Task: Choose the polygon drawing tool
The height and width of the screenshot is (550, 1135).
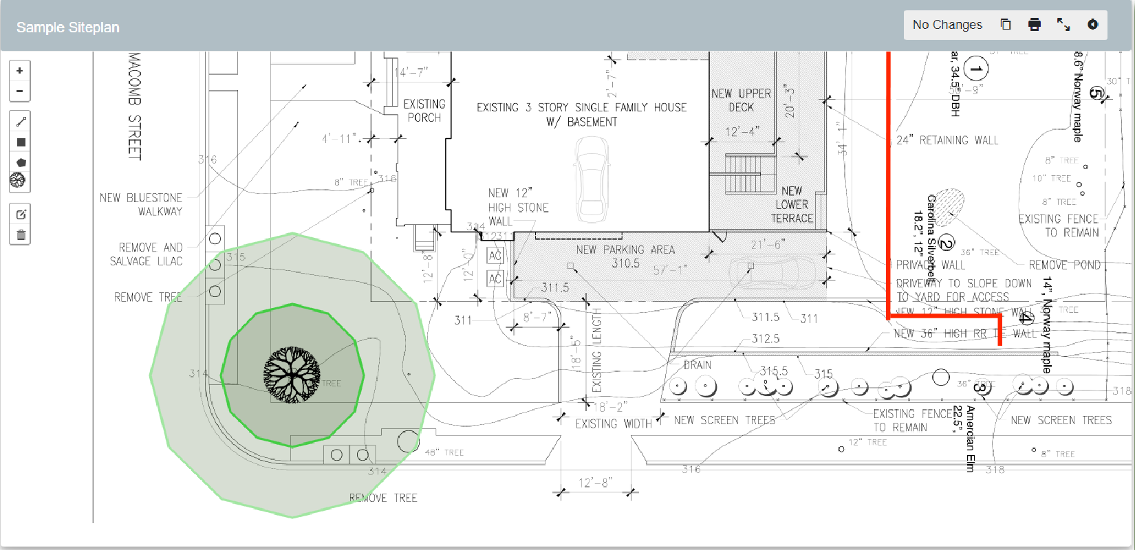Action: click(21, 162)
